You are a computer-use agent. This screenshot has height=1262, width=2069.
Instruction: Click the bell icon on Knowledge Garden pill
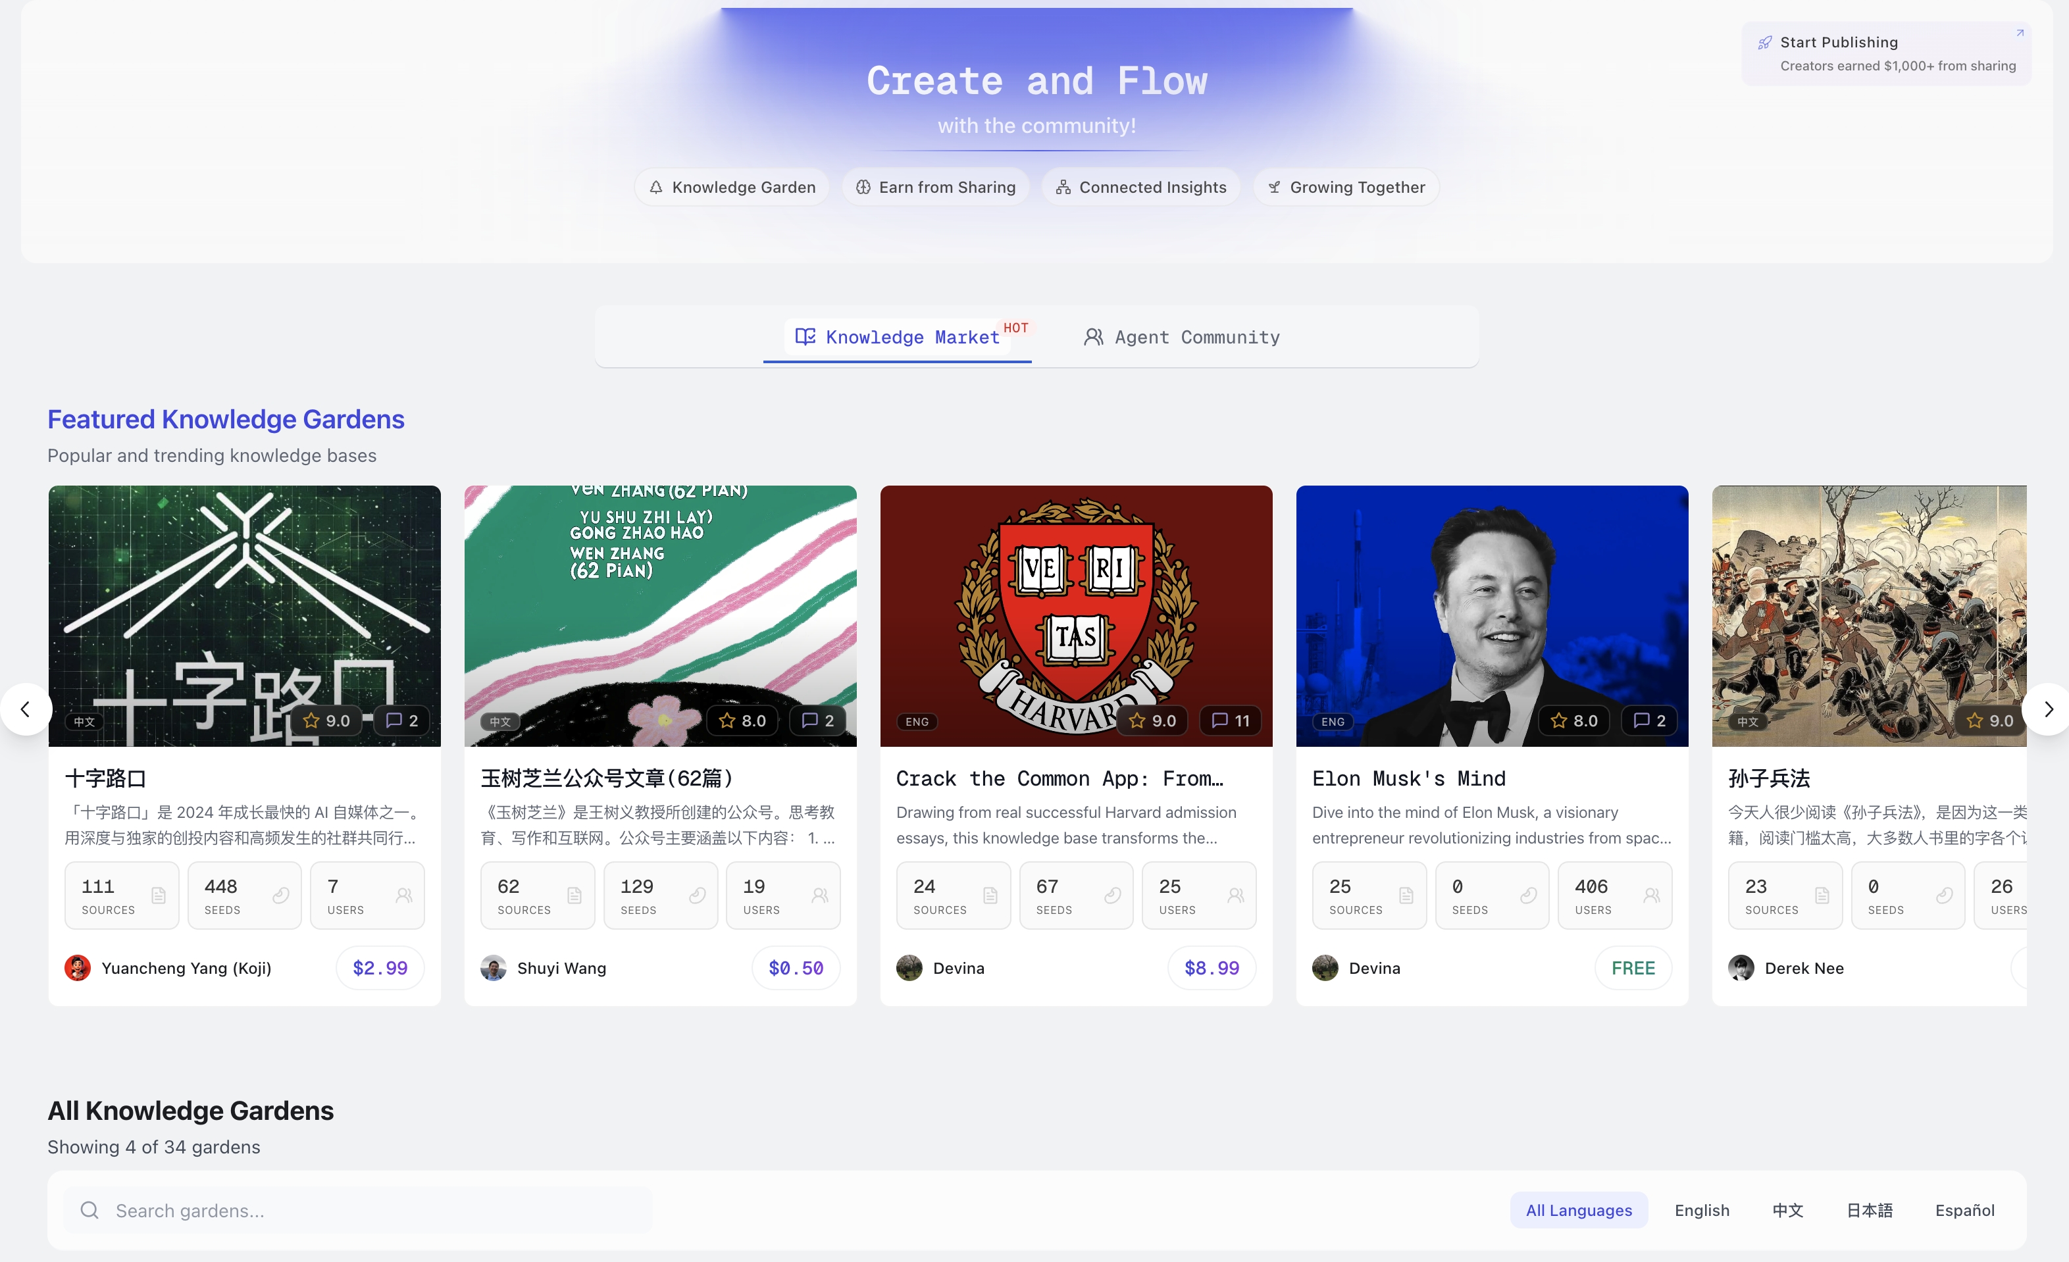(x=656, y=188)
